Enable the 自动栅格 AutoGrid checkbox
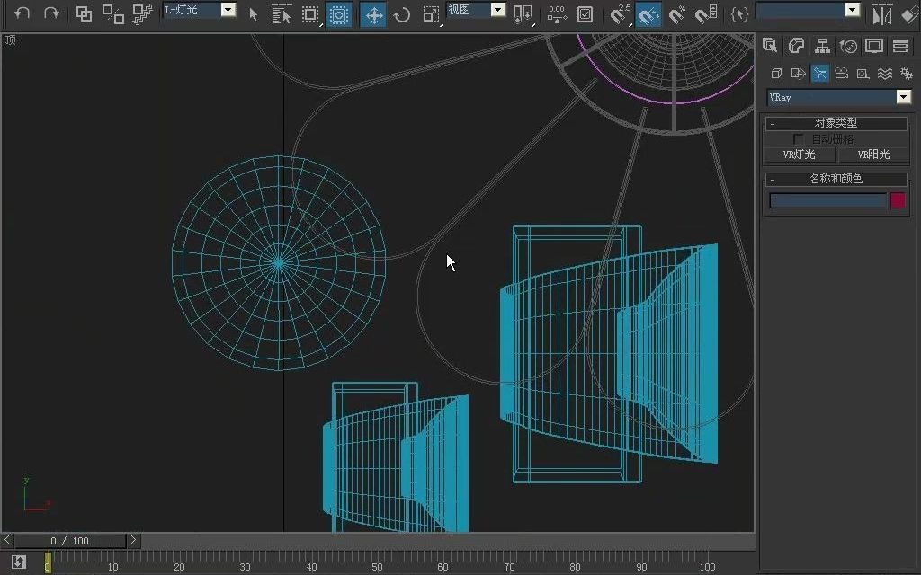The image size is (921, 575). 798,139
